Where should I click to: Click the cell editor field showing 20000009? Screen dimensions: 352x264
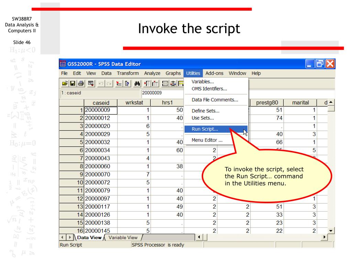[163, 93]
